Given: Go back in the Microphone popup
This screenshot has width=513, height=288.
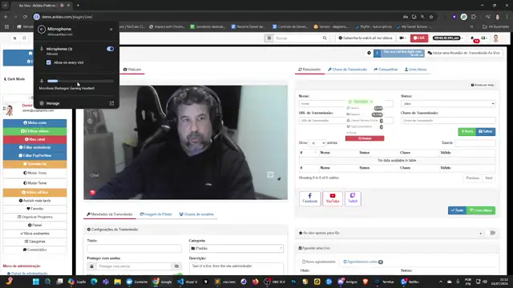Looking at the screenshot, I should coord(42,30).
